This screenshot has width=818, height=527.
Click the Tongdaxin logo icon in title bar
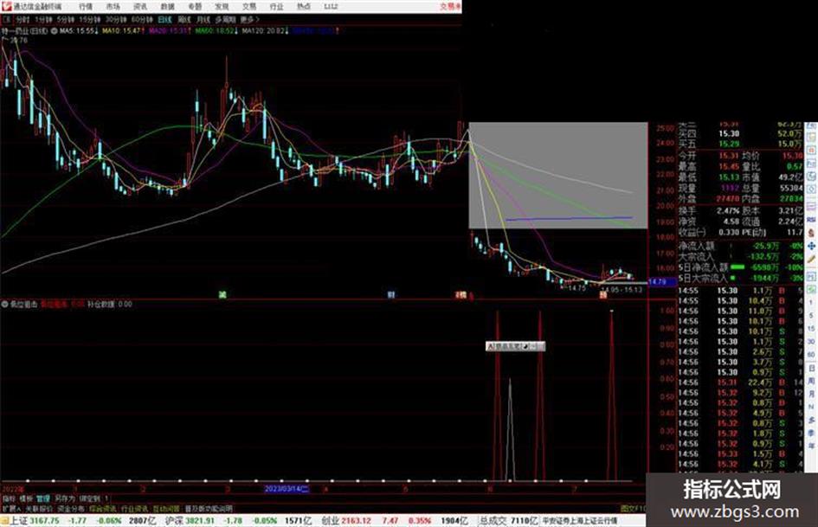point(6,6)
